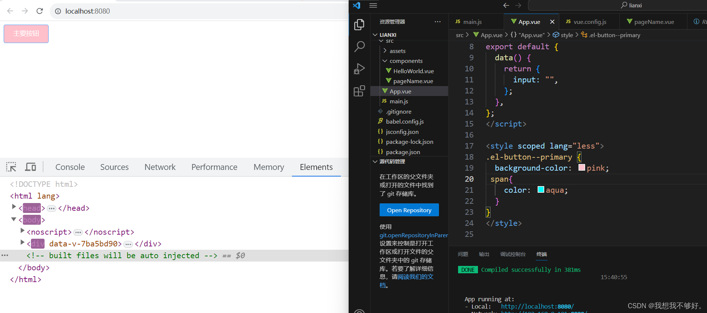
Task: Click the Open Repository button
Action: (409, 210)
